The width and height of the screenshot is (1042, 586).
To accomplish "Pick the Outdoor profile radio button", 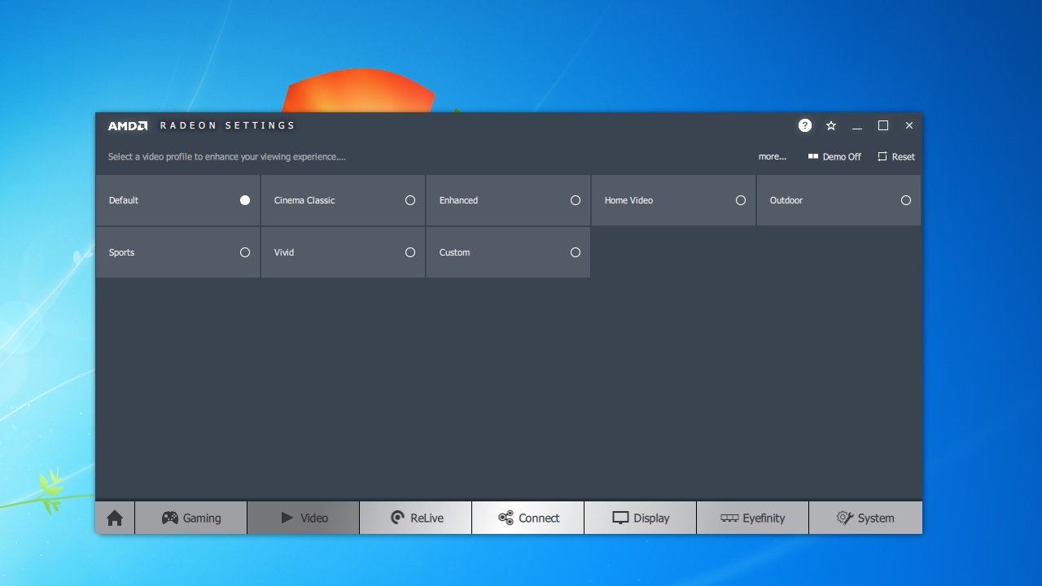I will (906, 200).
